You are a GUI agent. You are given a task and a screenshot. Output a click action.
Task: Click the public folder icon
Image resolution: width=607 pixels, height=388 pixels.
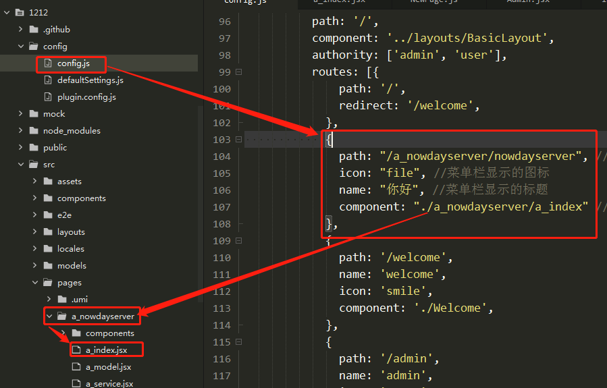click(x=34, y=147)
